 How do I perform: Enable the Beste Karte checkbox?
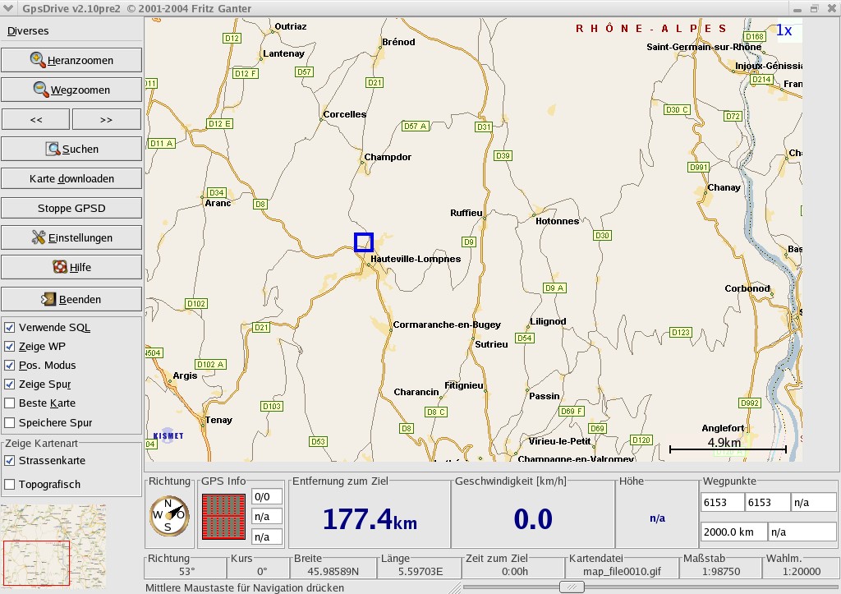[x=10, y=403]
